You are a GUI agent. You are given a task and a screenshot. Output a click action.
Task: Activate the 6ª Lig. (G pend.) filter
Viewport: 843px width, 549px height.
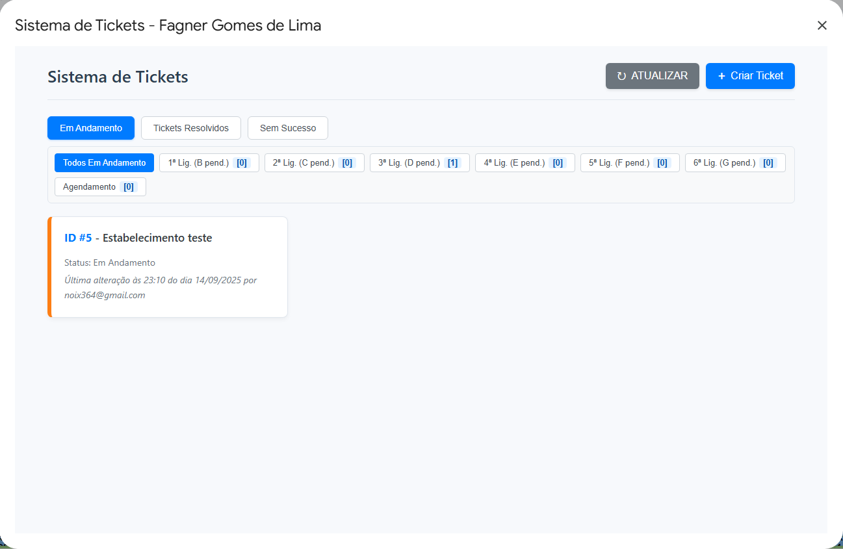(734, 162)
